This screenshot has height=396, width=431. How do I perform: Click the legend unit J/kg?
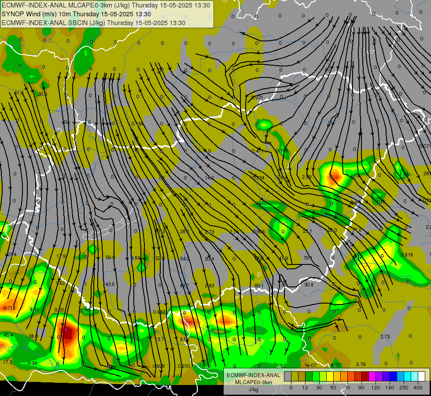tap(253, 389)
